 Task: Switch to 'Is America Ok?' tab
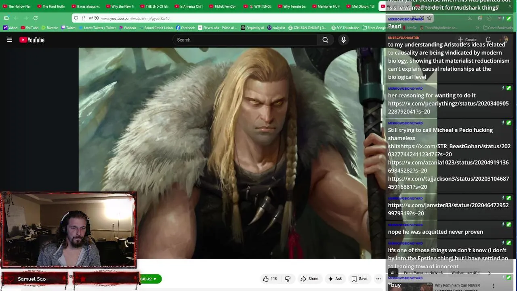[x=189, y=6]
